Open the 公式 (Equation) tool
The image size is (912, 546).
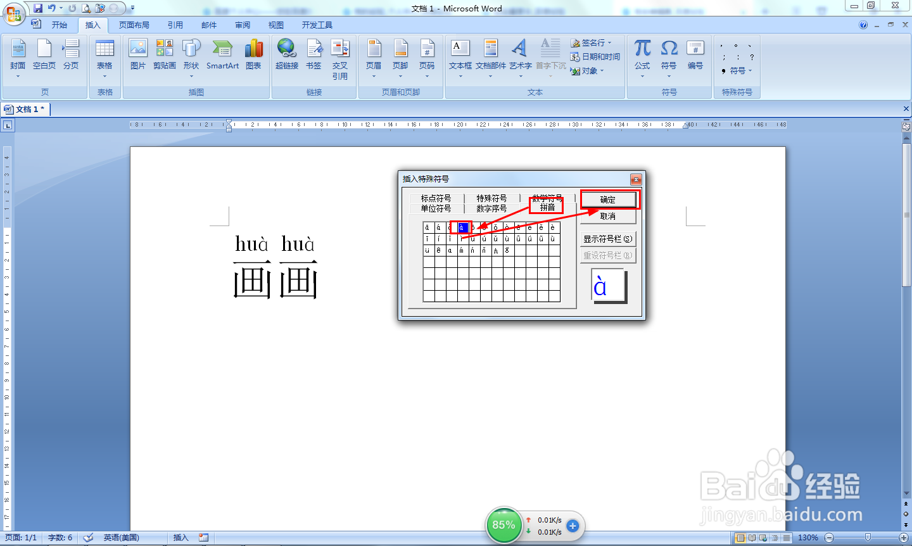tap(642, 56)
